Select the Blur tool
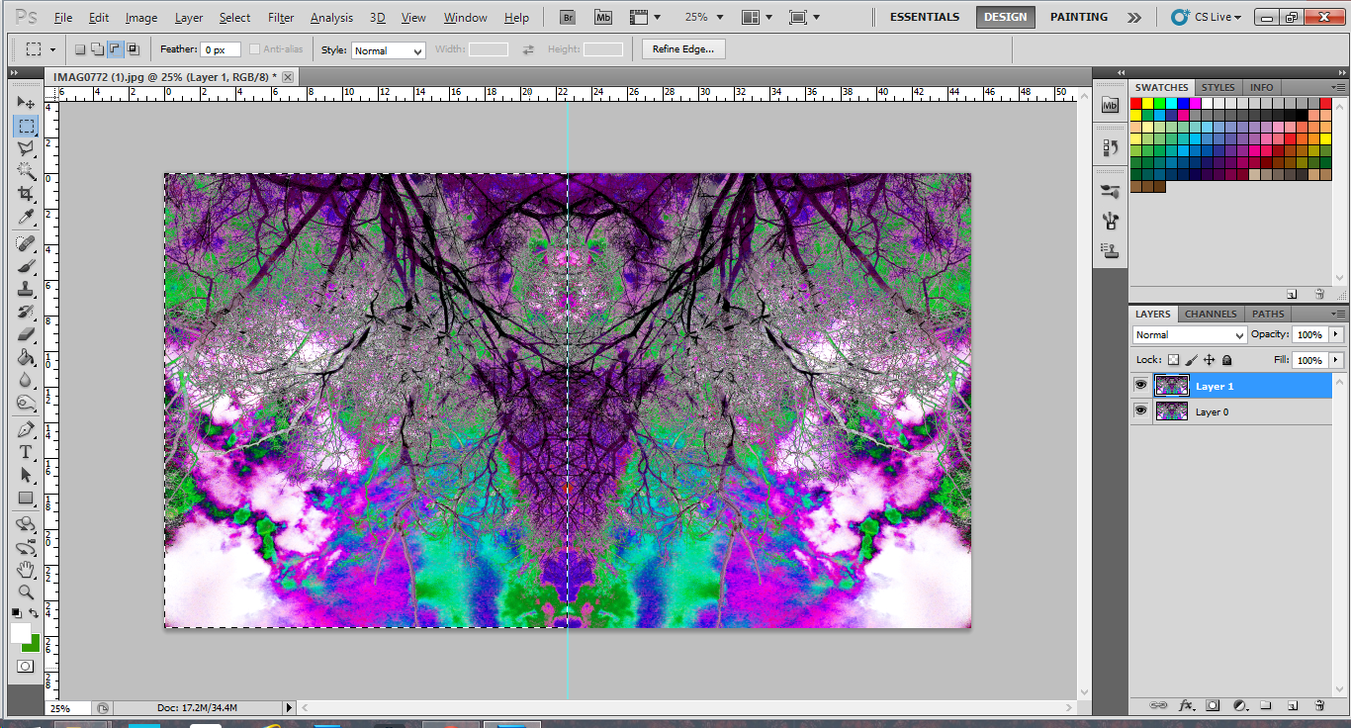This screenshot has height=728, width=1351. (26, 380)
